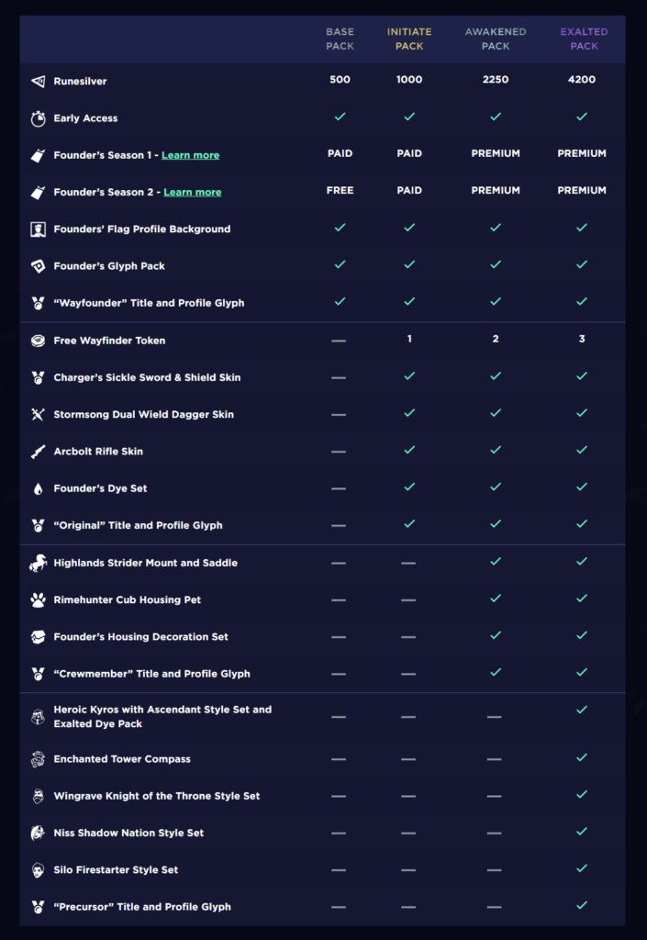Click the Arcbolt Rifle Skin icon
The image size is (647, 940).
click(38, 452)
